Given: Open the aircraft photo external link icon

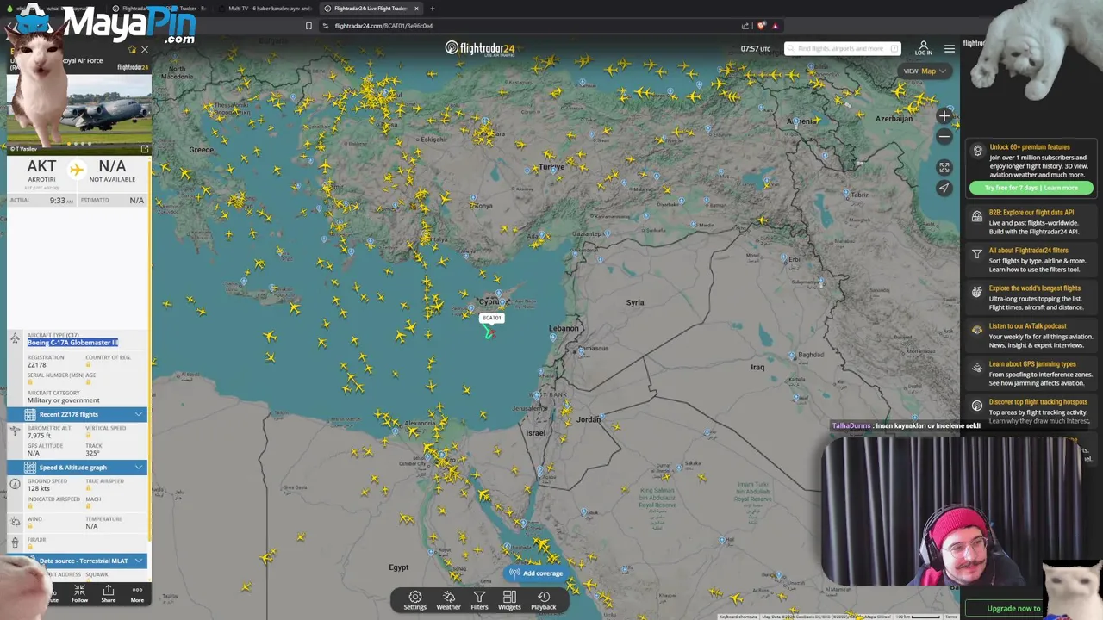Looking at the screenshot, I should click(x=144, y=149).
